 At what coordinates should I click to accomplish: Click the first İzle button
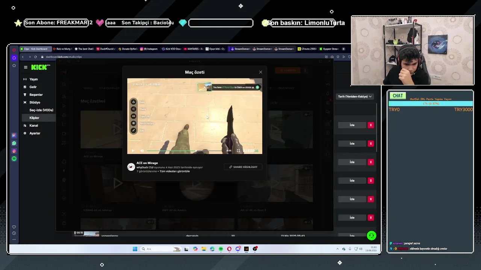pyautogui.click(x=352, y=125)
